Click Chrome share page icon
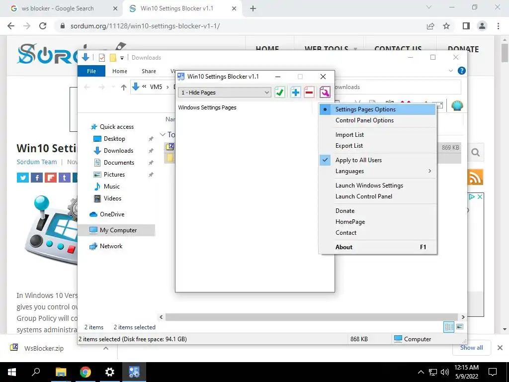 (x=430, y=26)
